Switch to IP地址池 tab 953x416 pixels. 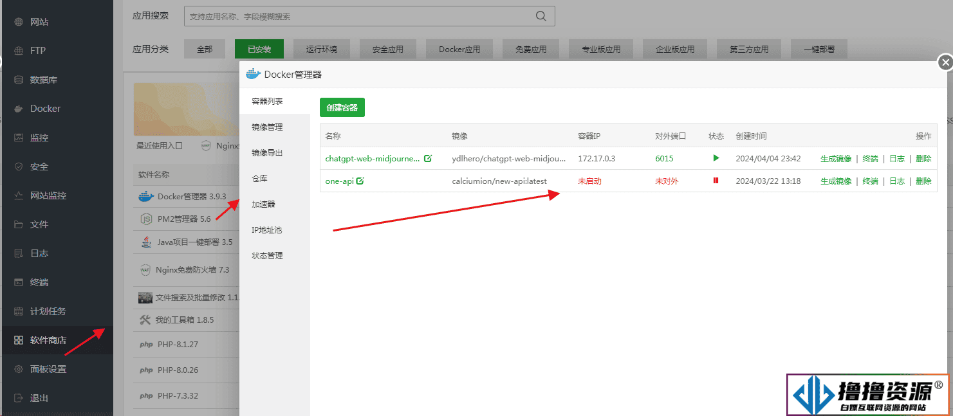pyautogui.click(x=275, y=230)
